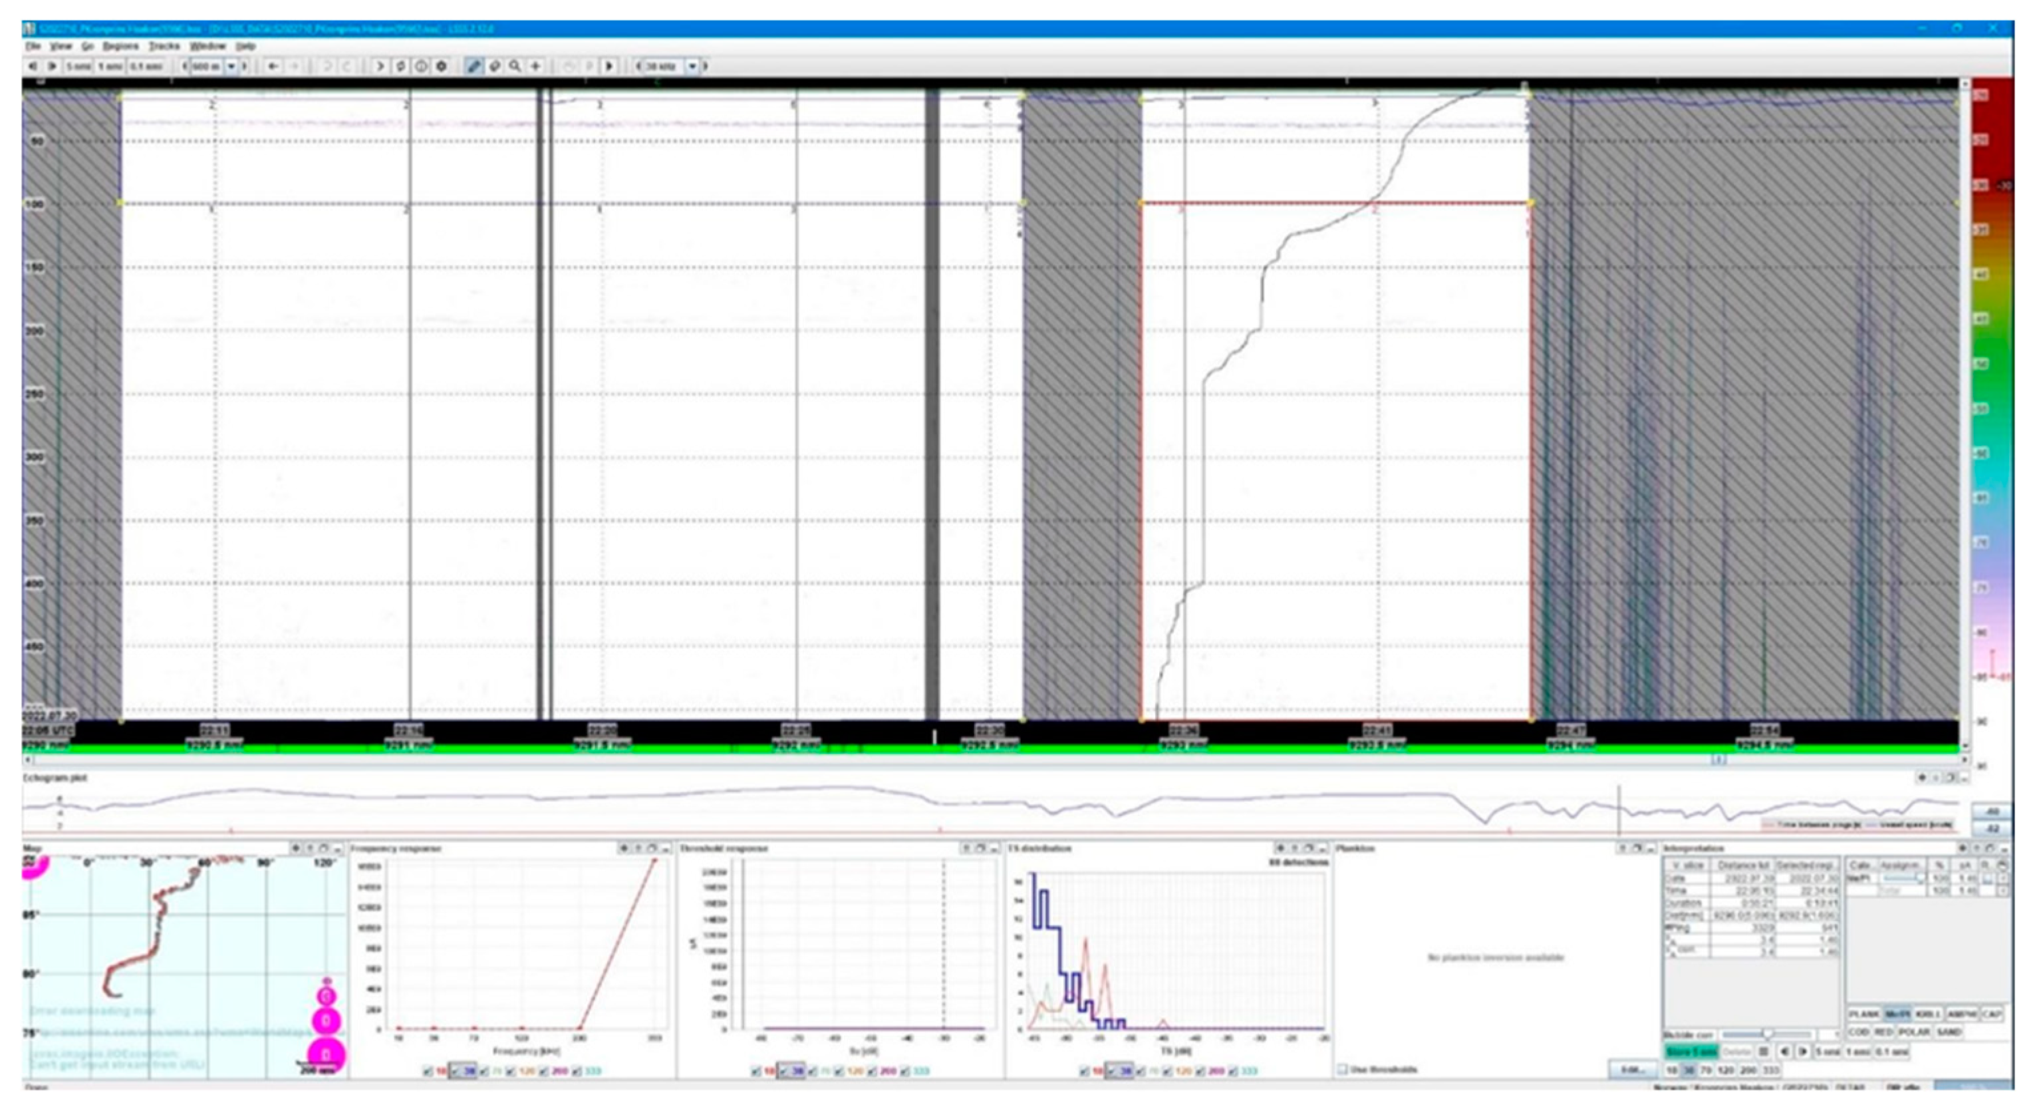The width and height of the screenshot is (2037, 1119).
Task: Toggle the 200 kHz checkbox in Frequency response
Action: coord(543,1072)
